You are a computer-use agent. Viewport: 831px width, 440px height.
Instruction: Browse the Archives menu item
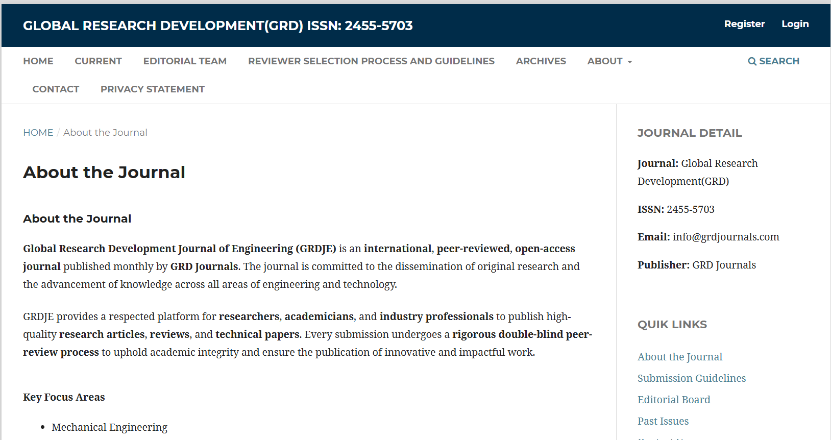coord(541,61)
